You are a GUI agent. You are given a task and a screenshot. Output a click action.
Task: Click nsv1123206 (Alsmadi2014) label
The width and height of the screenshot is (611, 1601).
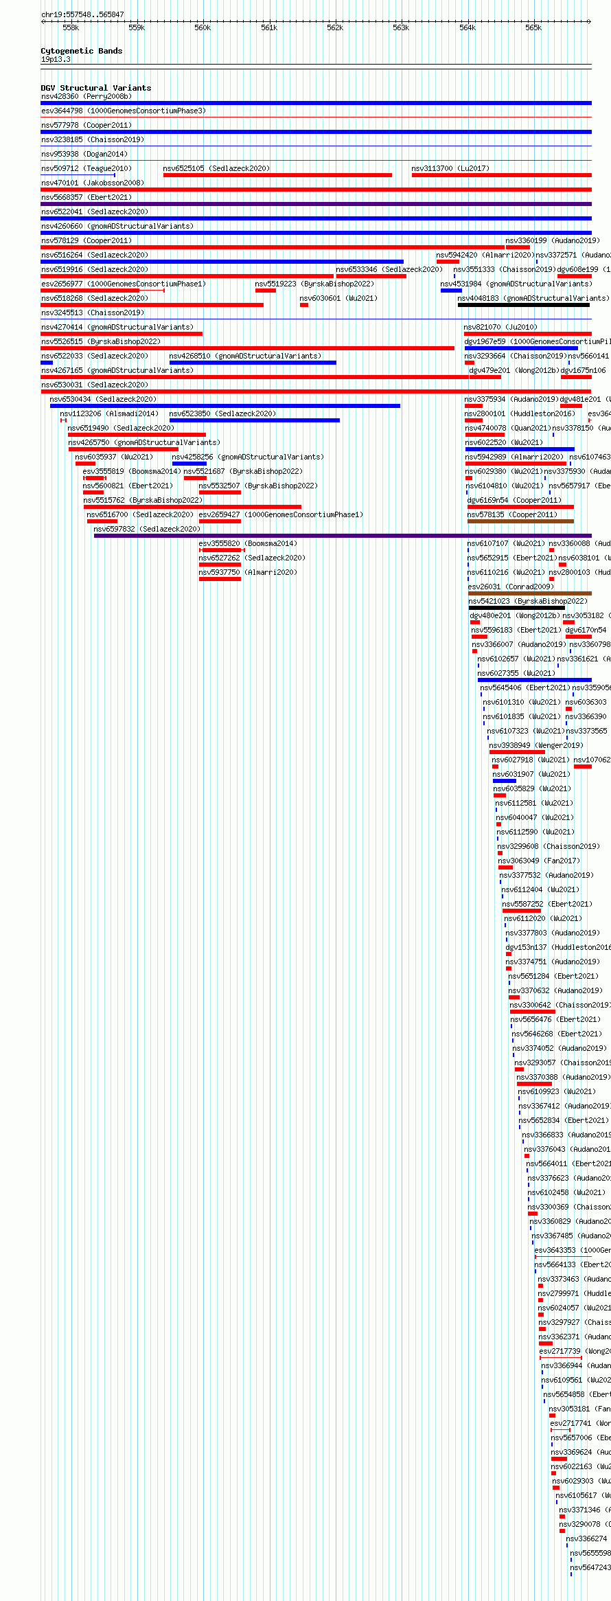[109, 414]
